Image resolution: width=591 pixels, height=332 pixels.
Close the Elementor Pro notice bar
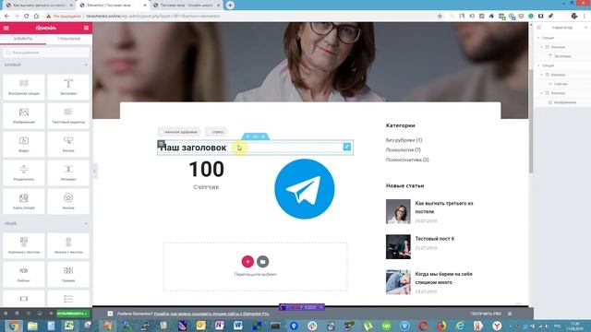pos(510,314)
